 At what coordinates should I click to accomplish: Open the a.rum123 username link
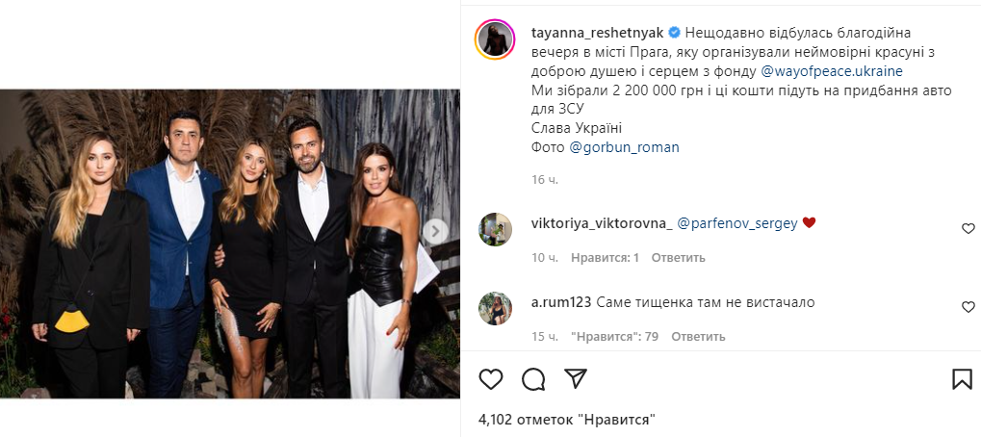click(x=560, y=302)
